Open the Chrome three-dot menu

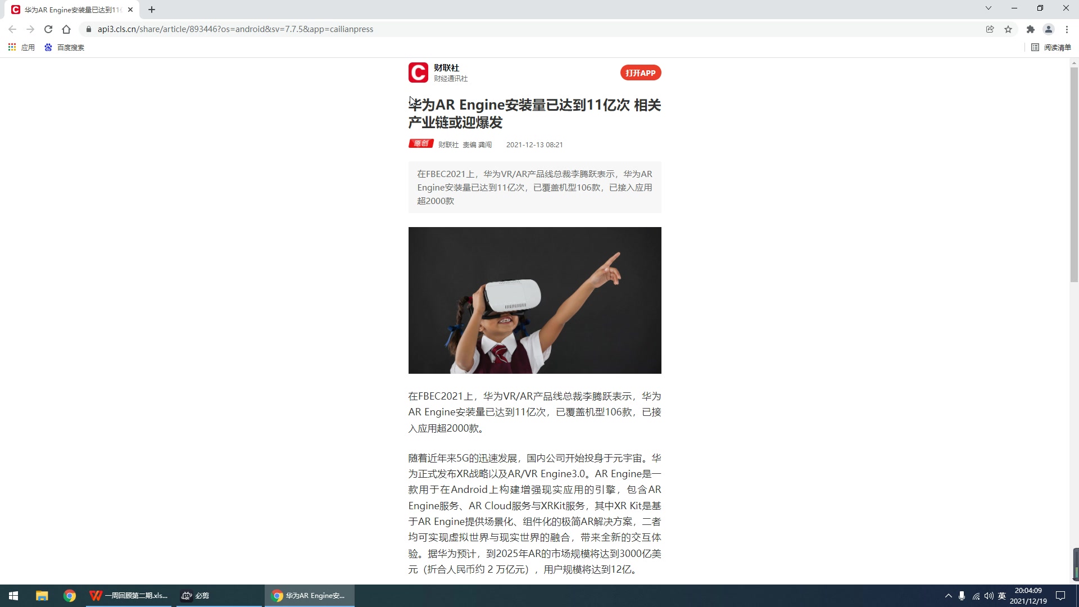click(1067, 29)
